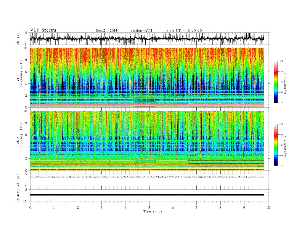Select the "Dec. 2 , 2014" date text
This screenshot has width=302, height=233.
[x=106, y=30]
